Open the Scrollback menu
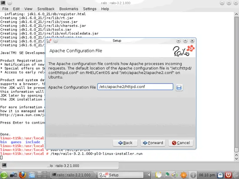This screenshot has height=179, width=239. [x=46, y=9]
